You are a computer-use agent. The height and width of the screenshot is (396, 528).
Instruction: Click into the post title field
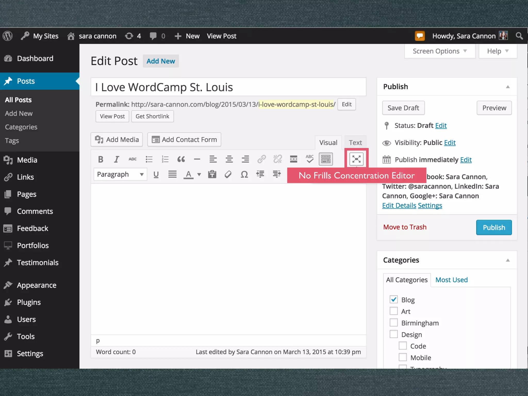click(228, 87)
